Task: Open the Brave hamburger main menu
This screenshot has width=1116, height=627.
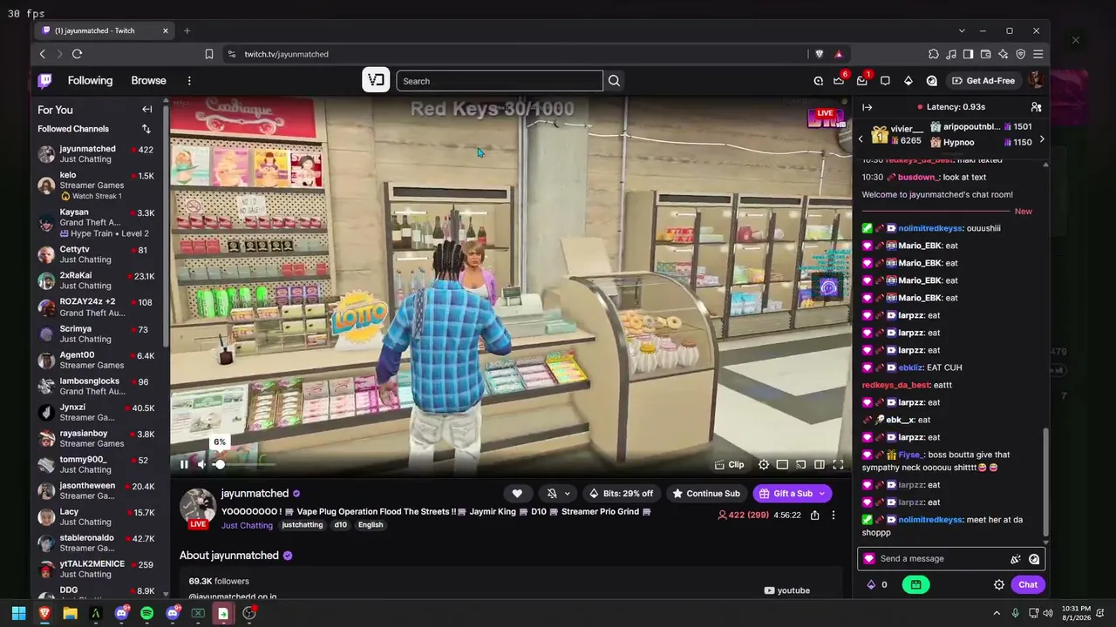Action: coord(1038,54)
